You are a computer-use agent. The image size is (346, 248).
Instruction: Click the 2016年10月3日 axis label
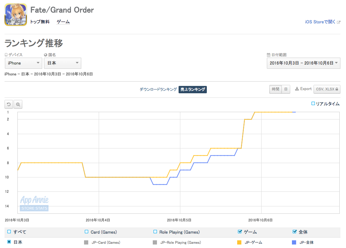point(17,220)
